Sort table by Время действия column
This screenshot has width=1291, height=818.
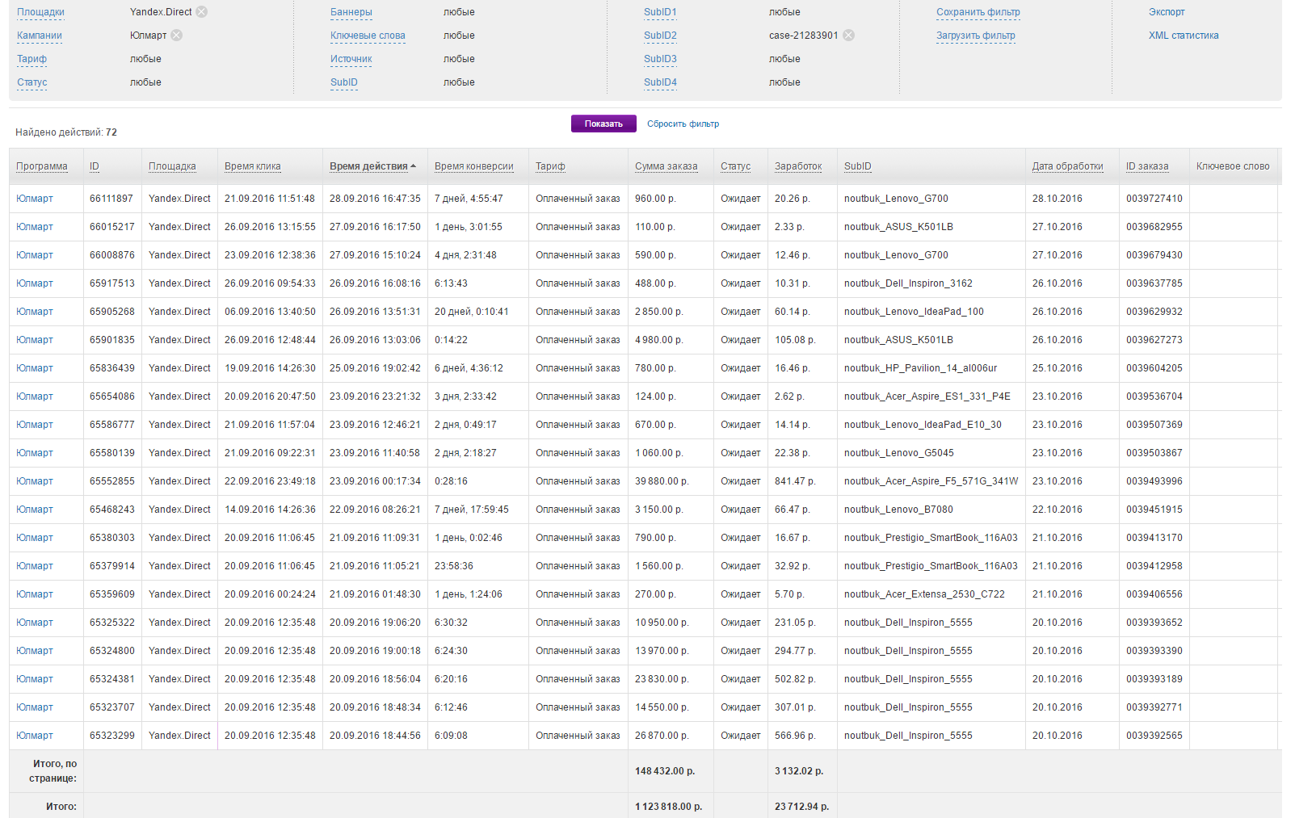click(x=368, y=166)
